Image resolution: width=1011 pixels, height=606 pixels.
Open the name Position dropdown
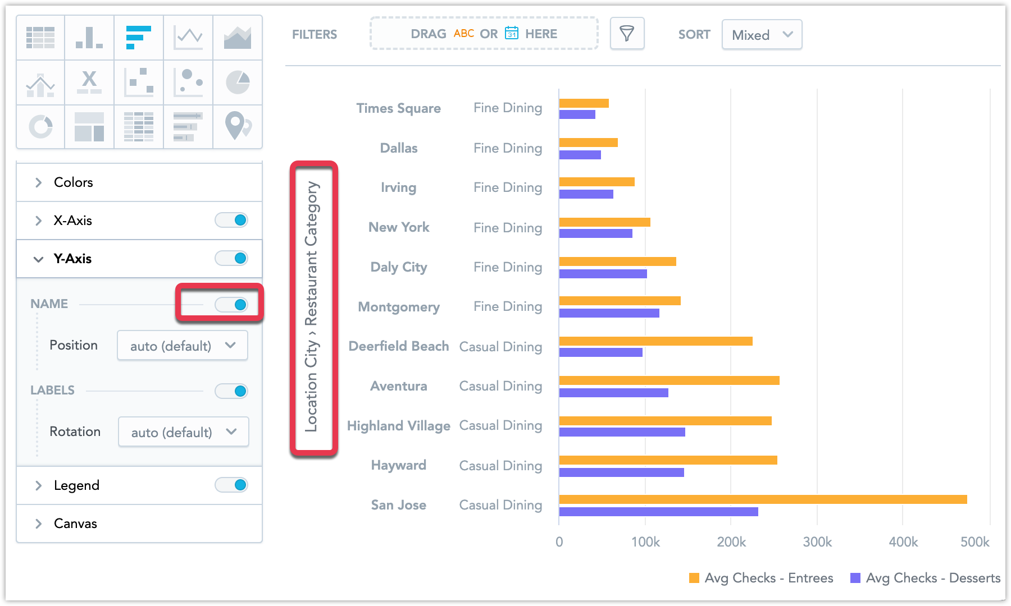183,346
